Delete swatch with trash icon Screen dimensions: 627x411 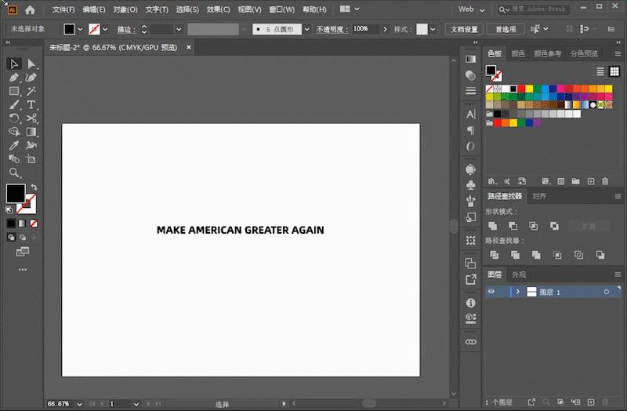[605, 181]
